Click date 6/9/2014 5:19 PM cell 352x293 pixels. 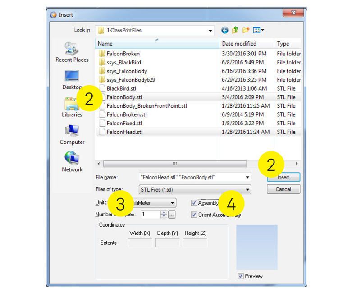[242, 114]
